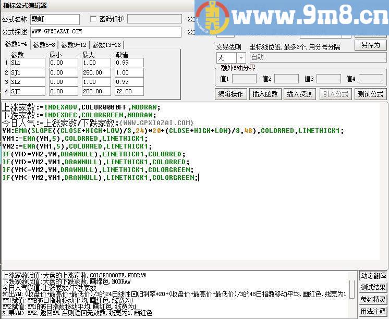Click the 另存为 button
389x319 pixels.
370,45
